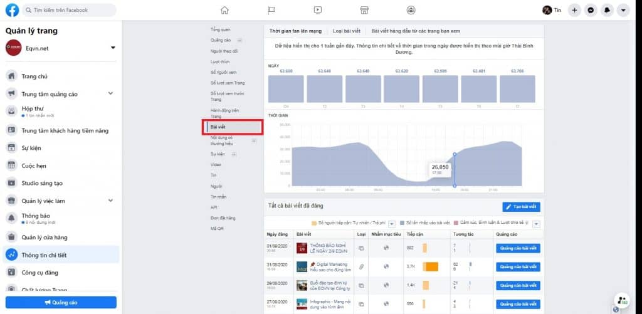The width and height of the screenshot is (642, 314).
Task: Select Tin nhắn insights item
Action: [218, 197]
